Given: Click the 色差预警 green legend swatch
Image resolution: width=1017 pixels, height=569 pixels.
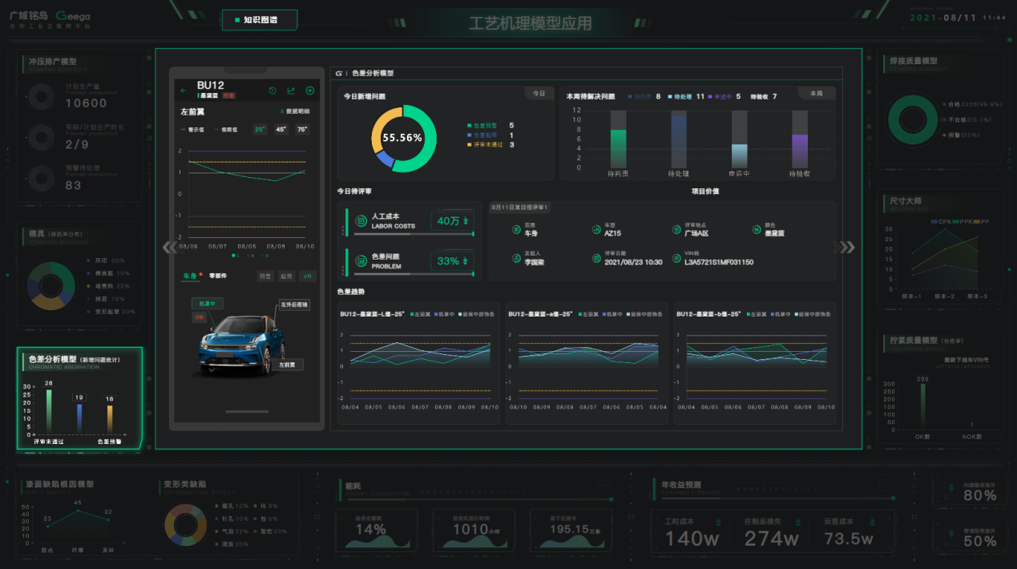Looking at the screenshot, I should click(470, 126).
